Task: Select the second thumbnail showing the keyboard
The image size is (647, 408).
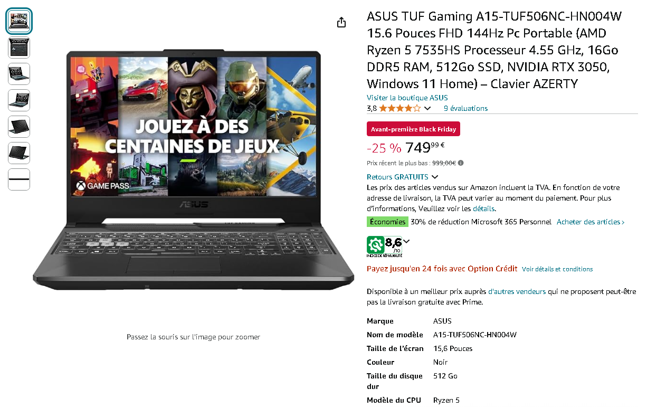Action: pyautogui.click(x=19, y=48)
